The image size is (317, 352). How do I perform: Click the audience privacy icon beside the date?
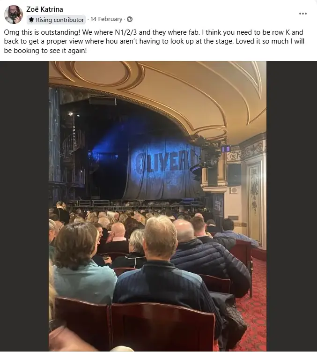click(x=130, y=19)
